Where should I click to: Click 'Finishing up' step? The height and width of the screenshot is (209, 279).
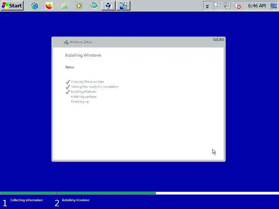tap(80, 101)
